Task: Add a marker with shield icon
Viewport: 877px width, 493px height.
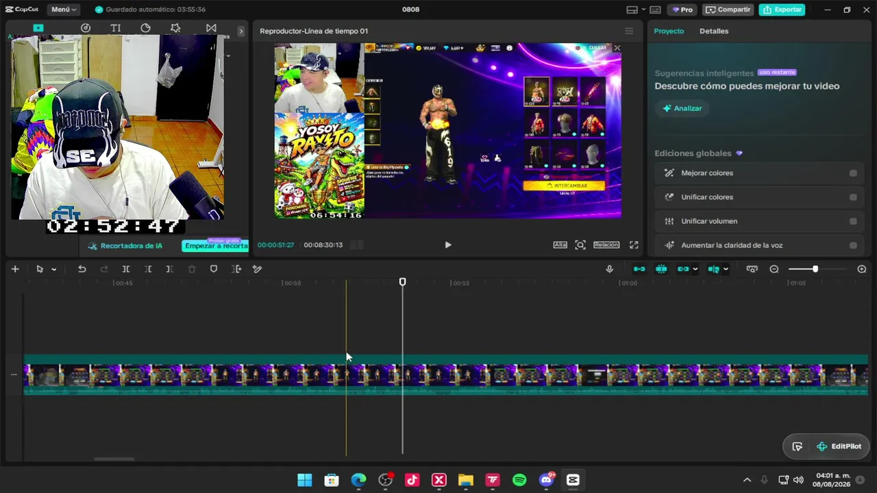Action: tap(214, 269)
